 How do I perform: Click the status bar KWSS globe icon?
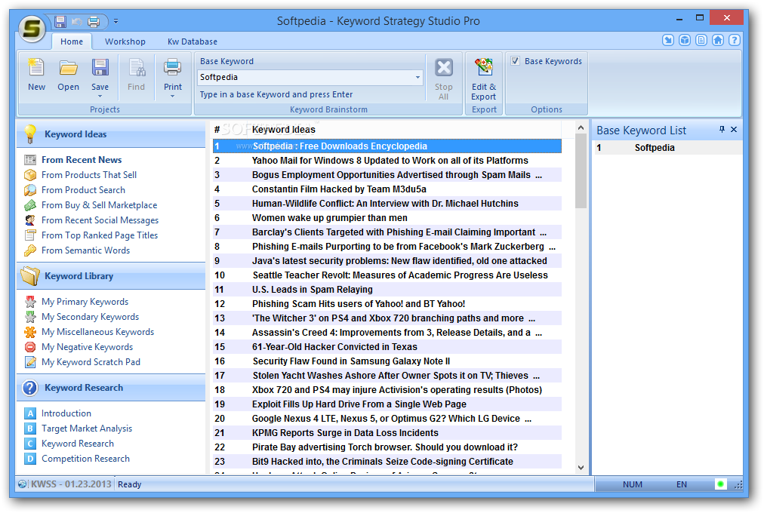point(23,484)
